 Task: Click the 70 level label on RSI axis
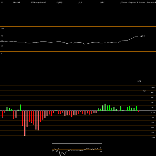click(x=2, y=36)
